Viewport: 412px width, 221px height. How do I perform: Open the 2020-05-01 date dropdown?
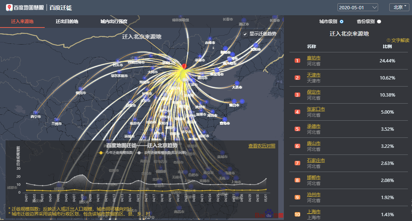coord(358,7)
